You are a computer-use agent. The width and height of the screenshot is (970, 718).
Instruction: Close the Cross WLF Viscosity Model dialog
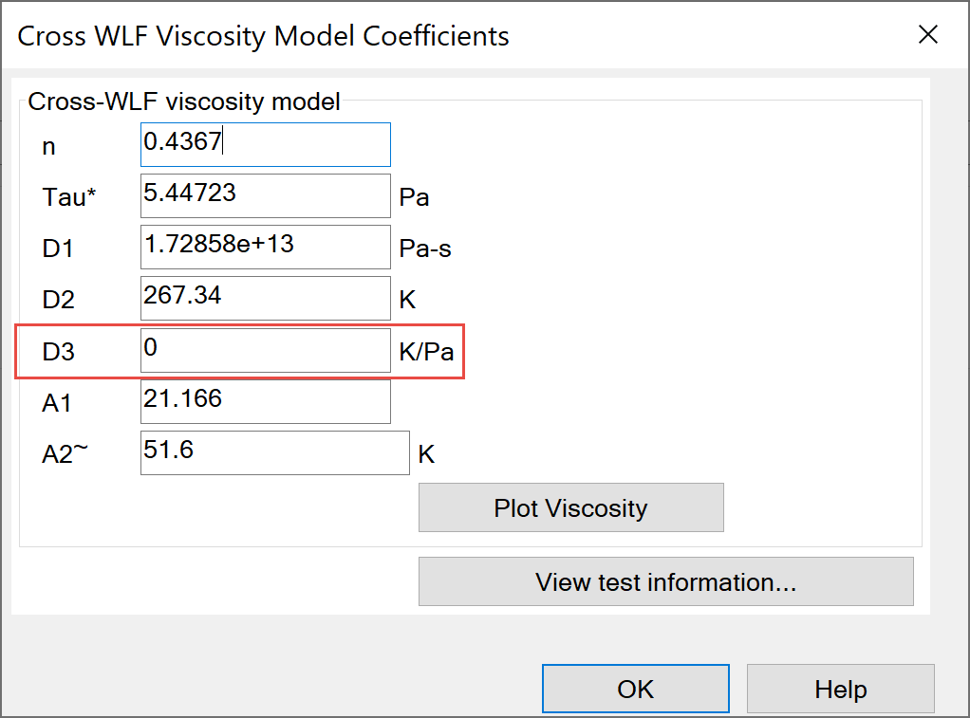[927, 34]
